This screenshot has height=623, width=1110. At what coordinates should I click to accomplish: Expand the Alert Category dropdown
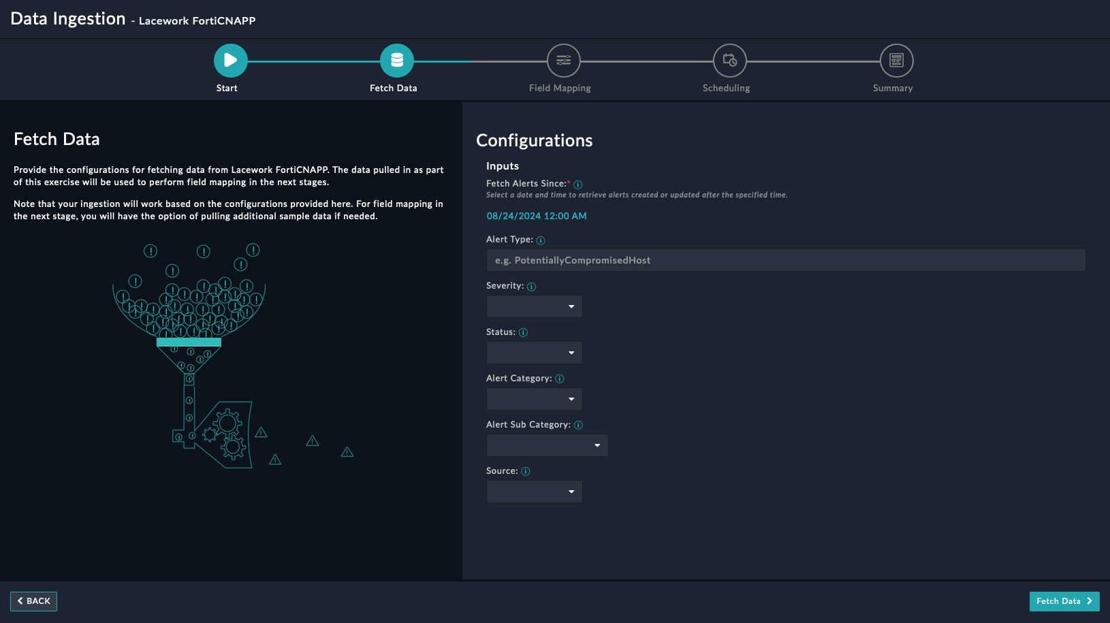coord(535,399)
